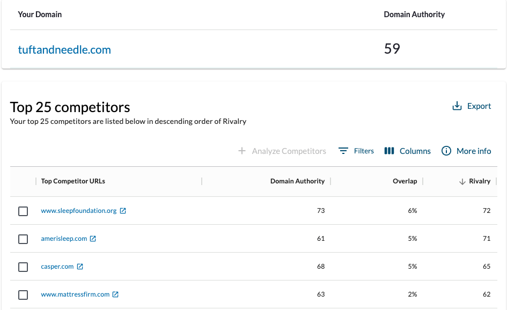Image resolution: width=507 pixels, height=310 pixels.
Task: Click the More info circle icon
Action: (x=446, y=151)
